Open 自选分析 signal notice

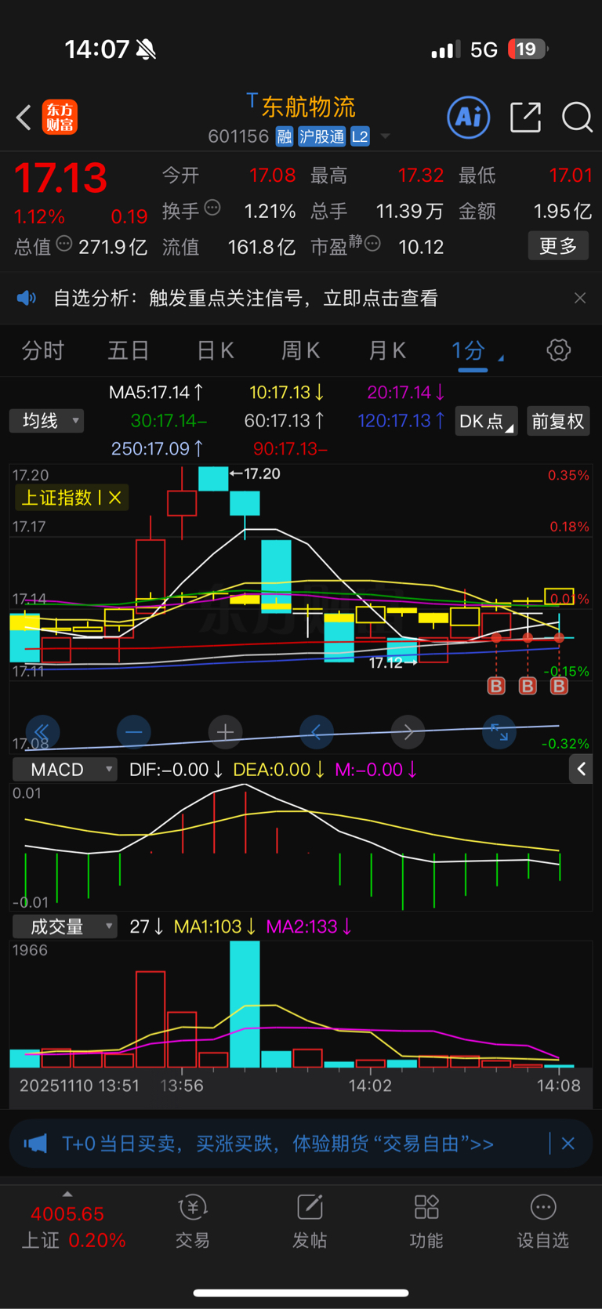(x=245, y=298)
